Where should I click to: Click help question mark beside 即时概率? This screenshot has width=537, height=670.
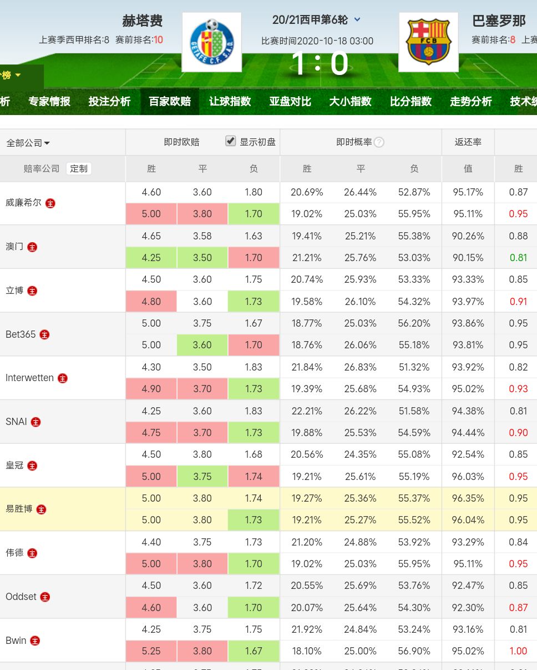379,142
